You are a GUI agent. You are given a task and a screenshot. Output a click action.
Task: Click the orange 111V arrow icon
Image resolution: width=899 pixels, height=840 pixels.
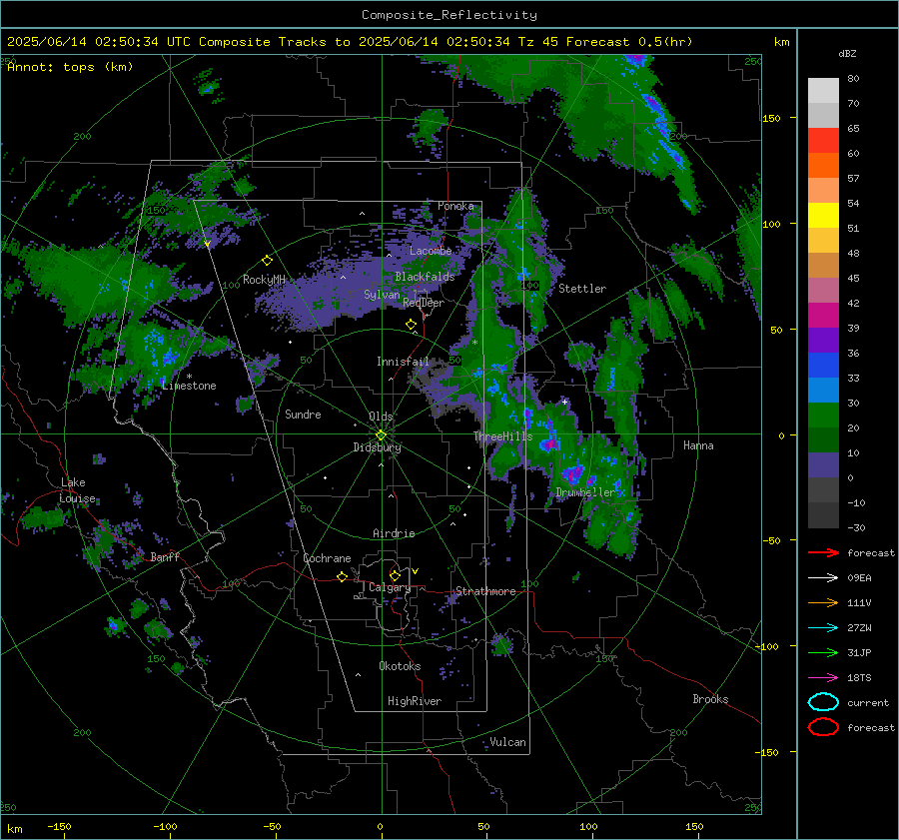click(823, 602)
